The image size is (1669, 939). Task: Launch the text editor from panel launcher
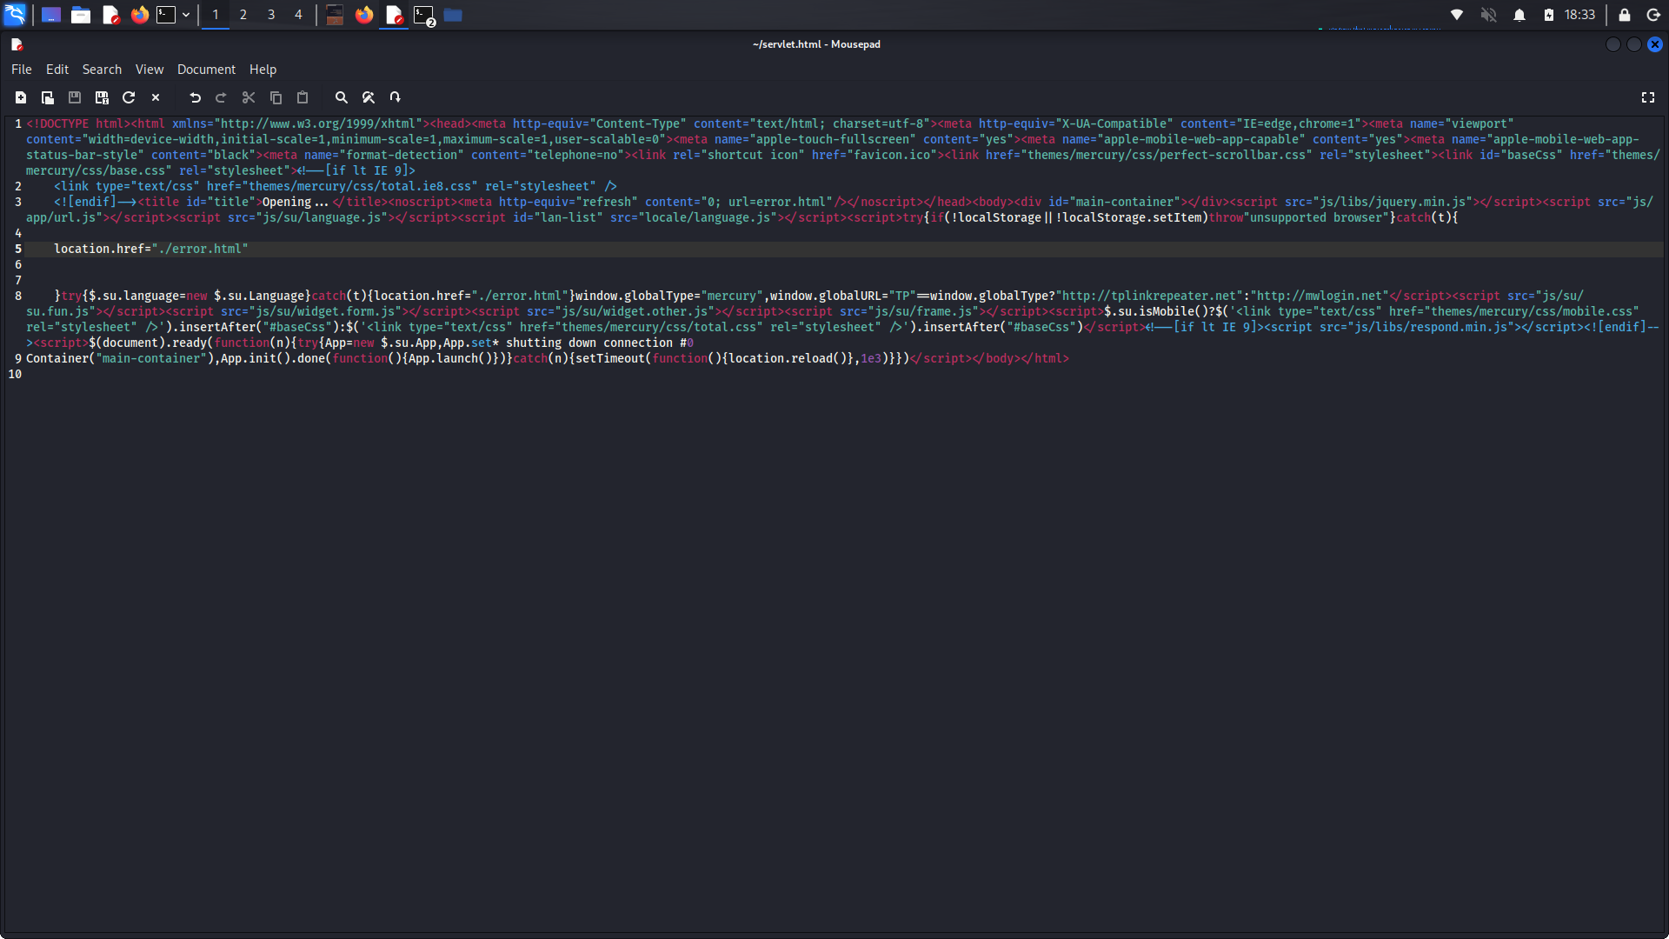click(x=110, y=15)
